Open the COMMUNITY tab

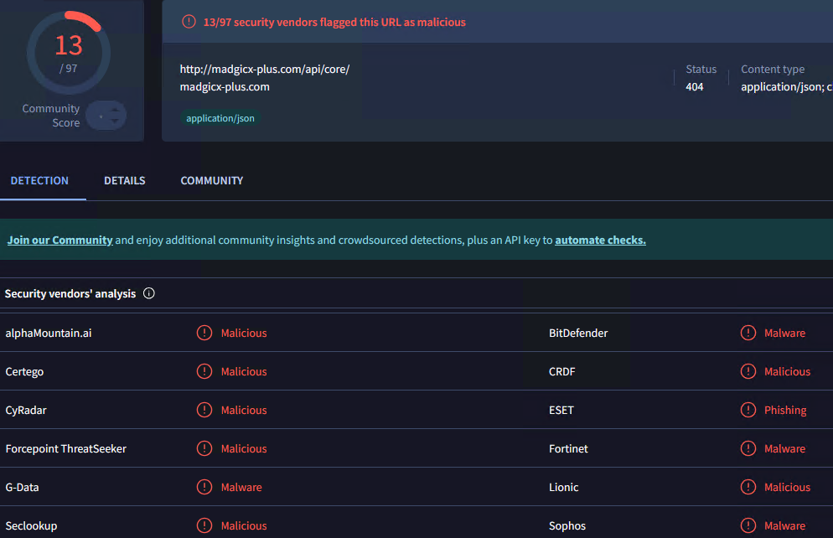click(212, 180)
